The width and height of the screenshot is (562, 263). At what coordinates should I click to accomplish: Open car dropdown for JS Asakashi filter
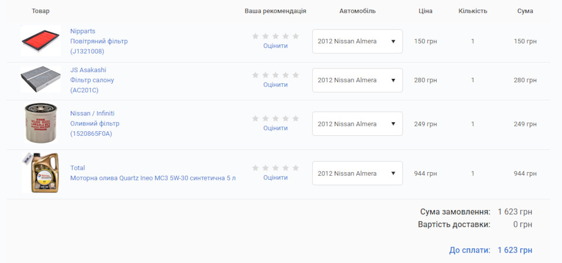point(357,80)
